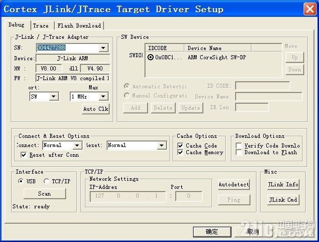Open the Max clock 1 MHz dropdown
Image resolution: width=319 pixels, height=242 pixels.
pos(103,96)
